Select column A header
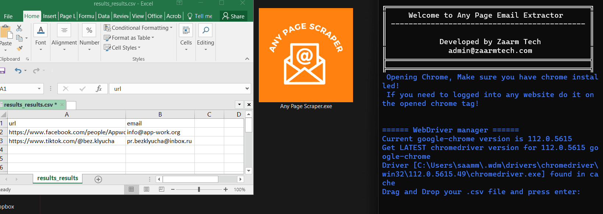 point(67,114)
